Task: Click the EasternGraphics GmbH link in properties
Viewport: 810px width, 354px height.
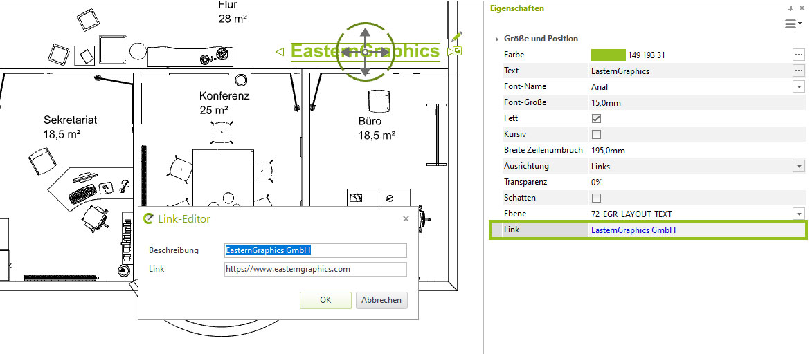Action: [633, 231]
